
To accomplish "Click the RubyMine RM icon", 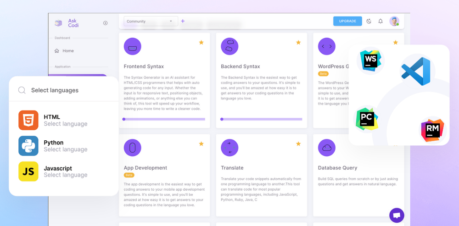I will click(x=433, y=130).
